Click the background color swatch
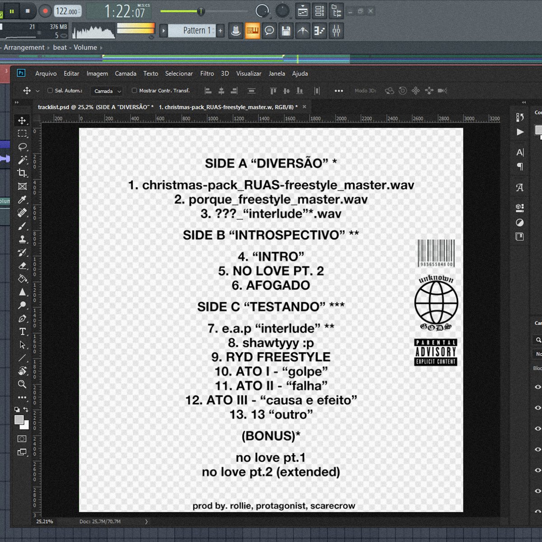542x542 pixels. tap(25, 426)
